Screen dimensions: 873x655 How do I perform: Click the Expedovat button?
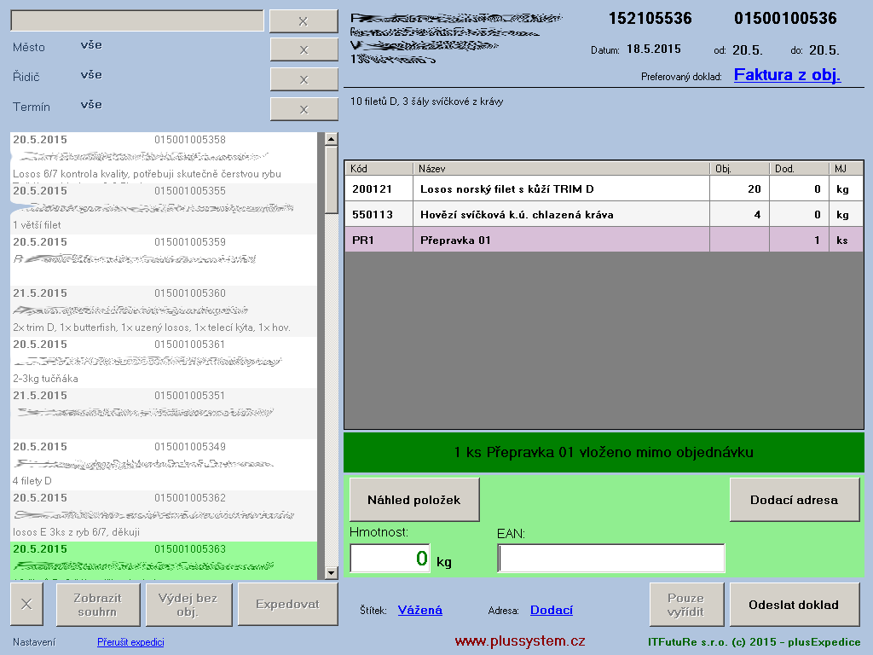point(288,605)
